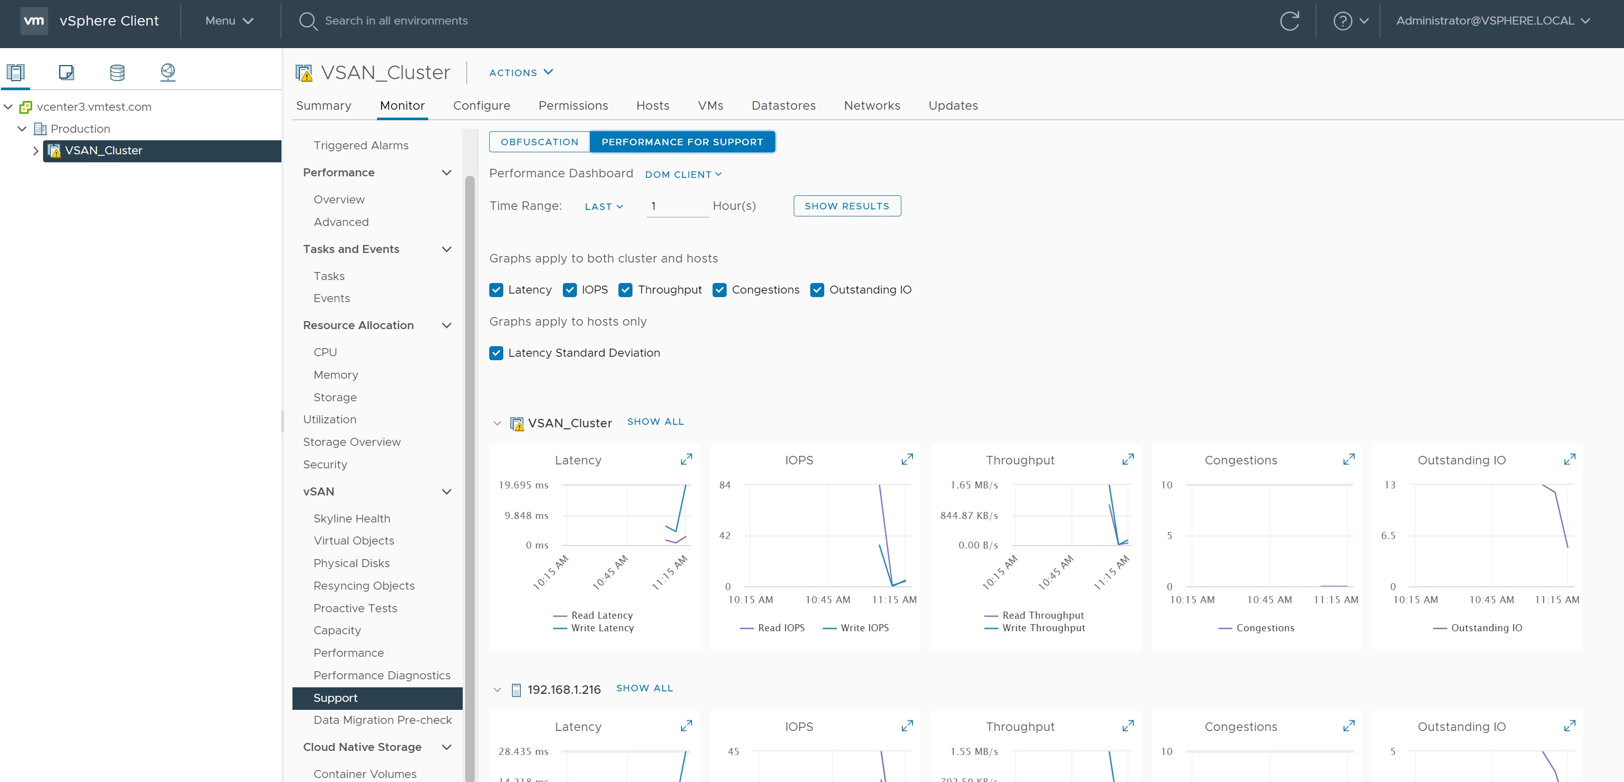Open Skyline Health in sidebar

point(352,519)
